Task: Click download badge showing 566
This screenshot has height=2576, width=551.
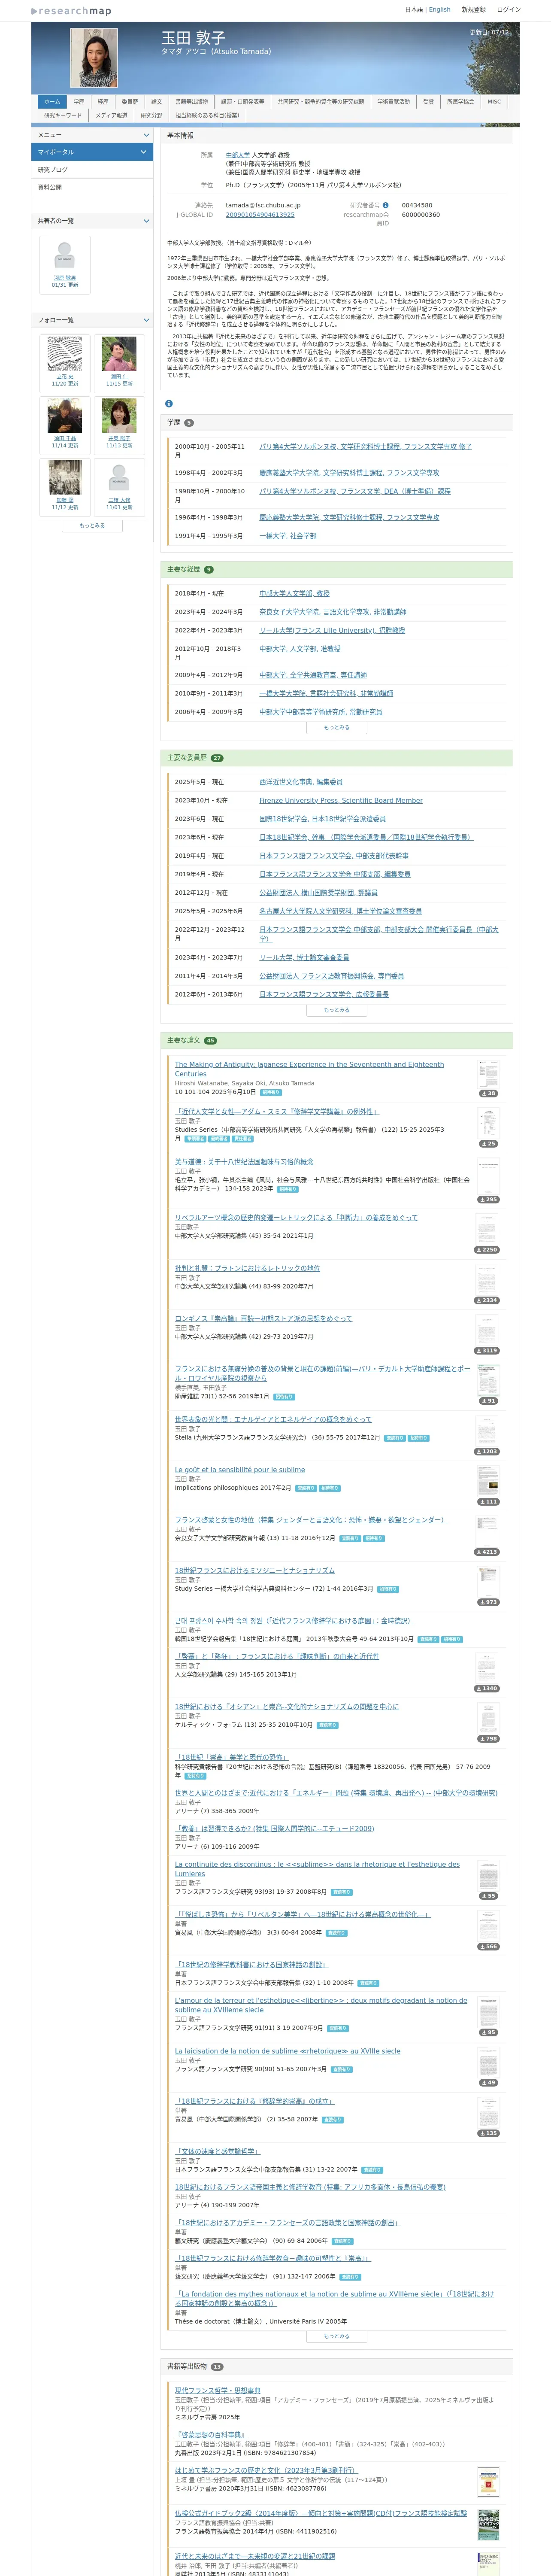Action: 488,1947
